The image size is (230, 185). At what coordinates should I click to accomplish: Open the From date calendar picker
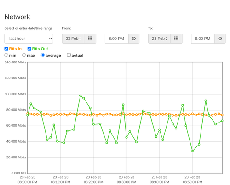(90, 39)
